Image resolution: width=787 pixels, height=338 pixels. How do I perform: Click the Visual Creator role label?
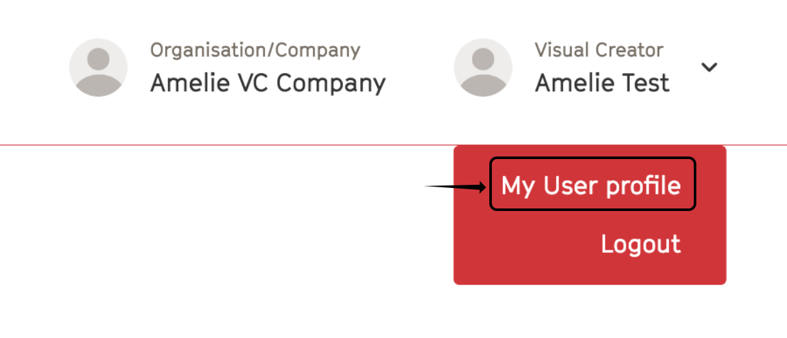pyautogui.click(x=599, y=50)
